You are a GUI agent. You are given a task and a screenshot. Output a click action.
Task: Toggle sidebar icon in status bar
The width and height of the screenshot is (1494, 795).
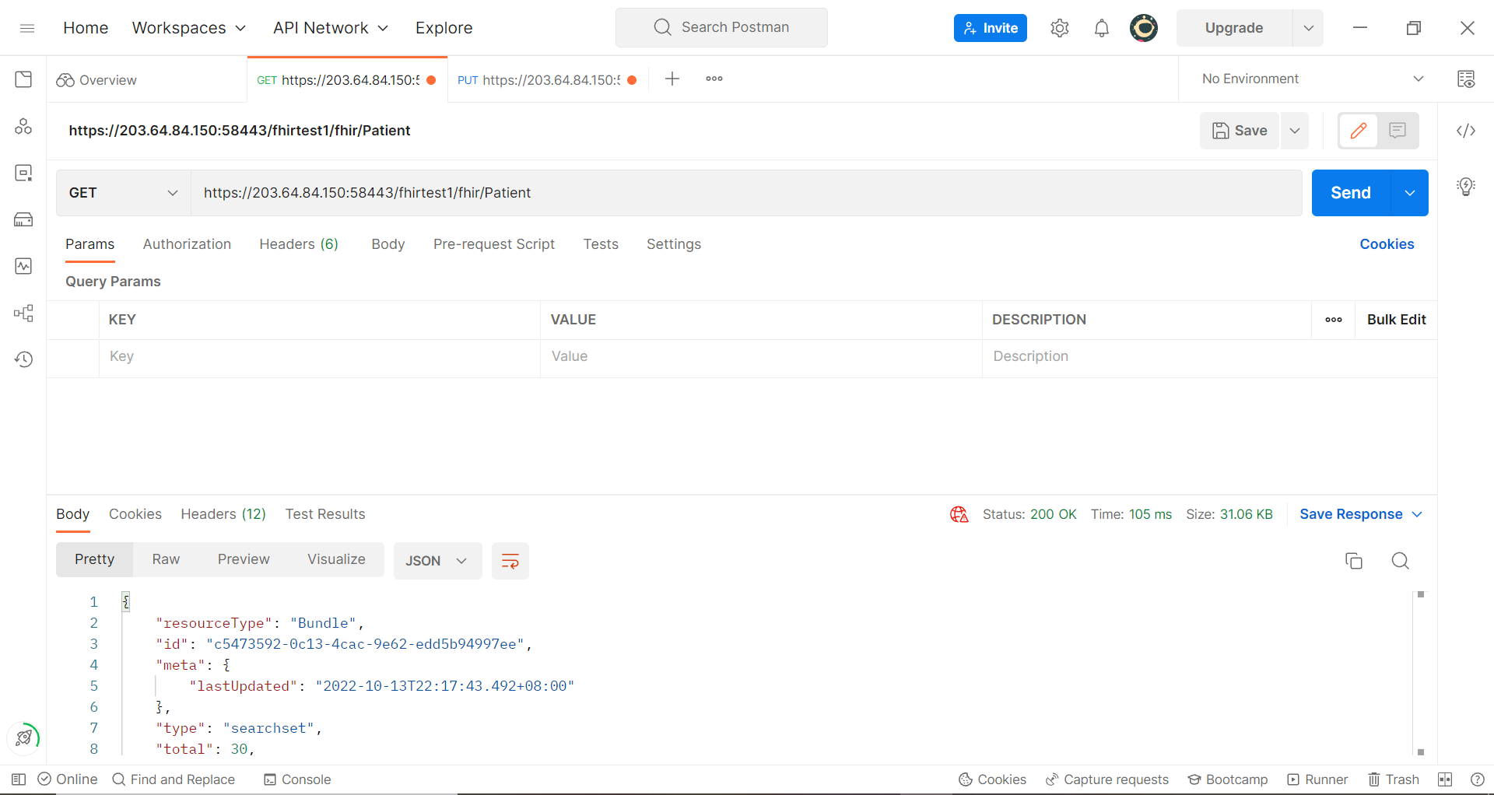point(19,779)
